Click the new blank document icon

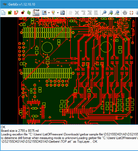[x=3, y=13]
